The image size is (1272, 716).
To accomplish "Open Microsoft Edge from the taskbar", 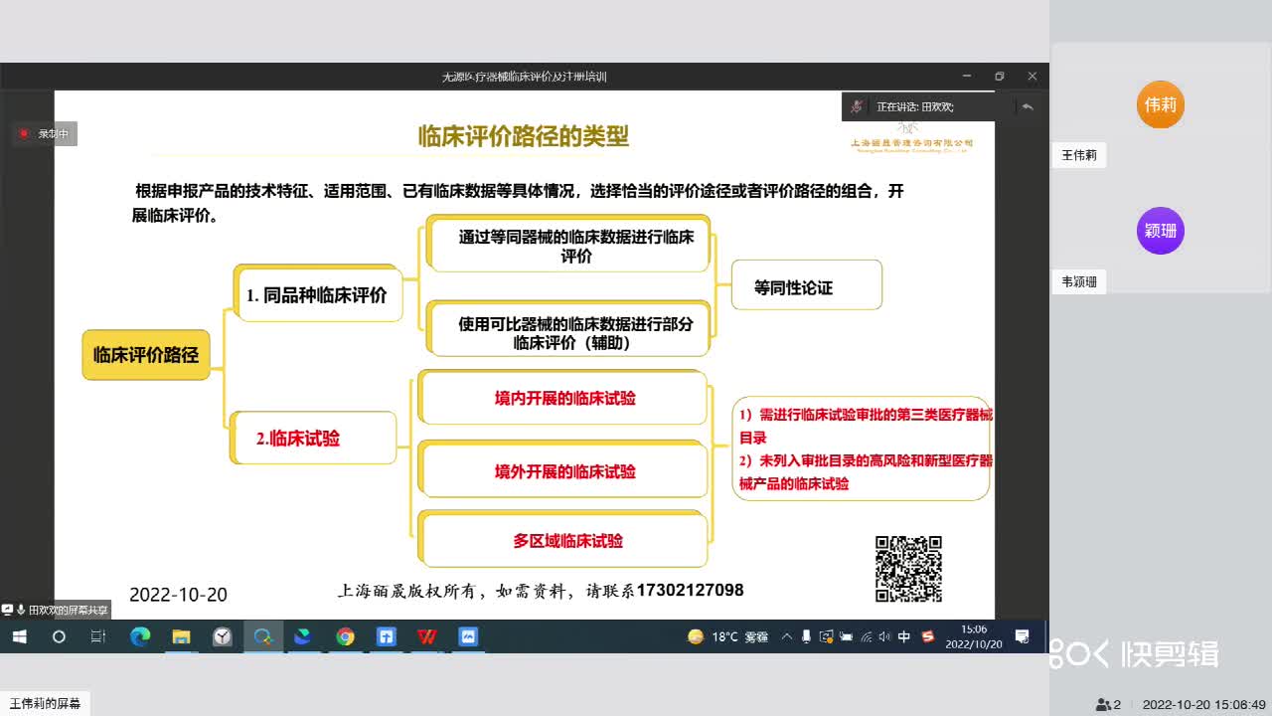I will (x=139, y=636).
